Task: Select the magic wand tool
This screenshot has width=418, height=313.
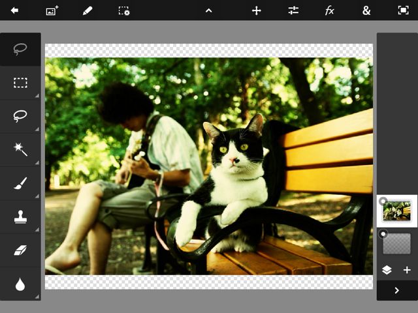Action: 20,149
